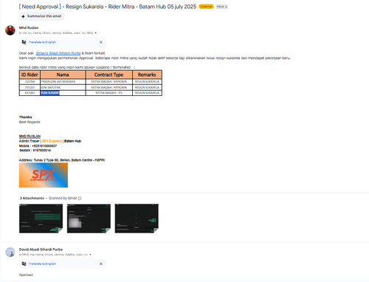Viewport: 369px width, 282px height.
Task: Click the Mhd Ruslan sender name
Action: (x=29, y=27)
